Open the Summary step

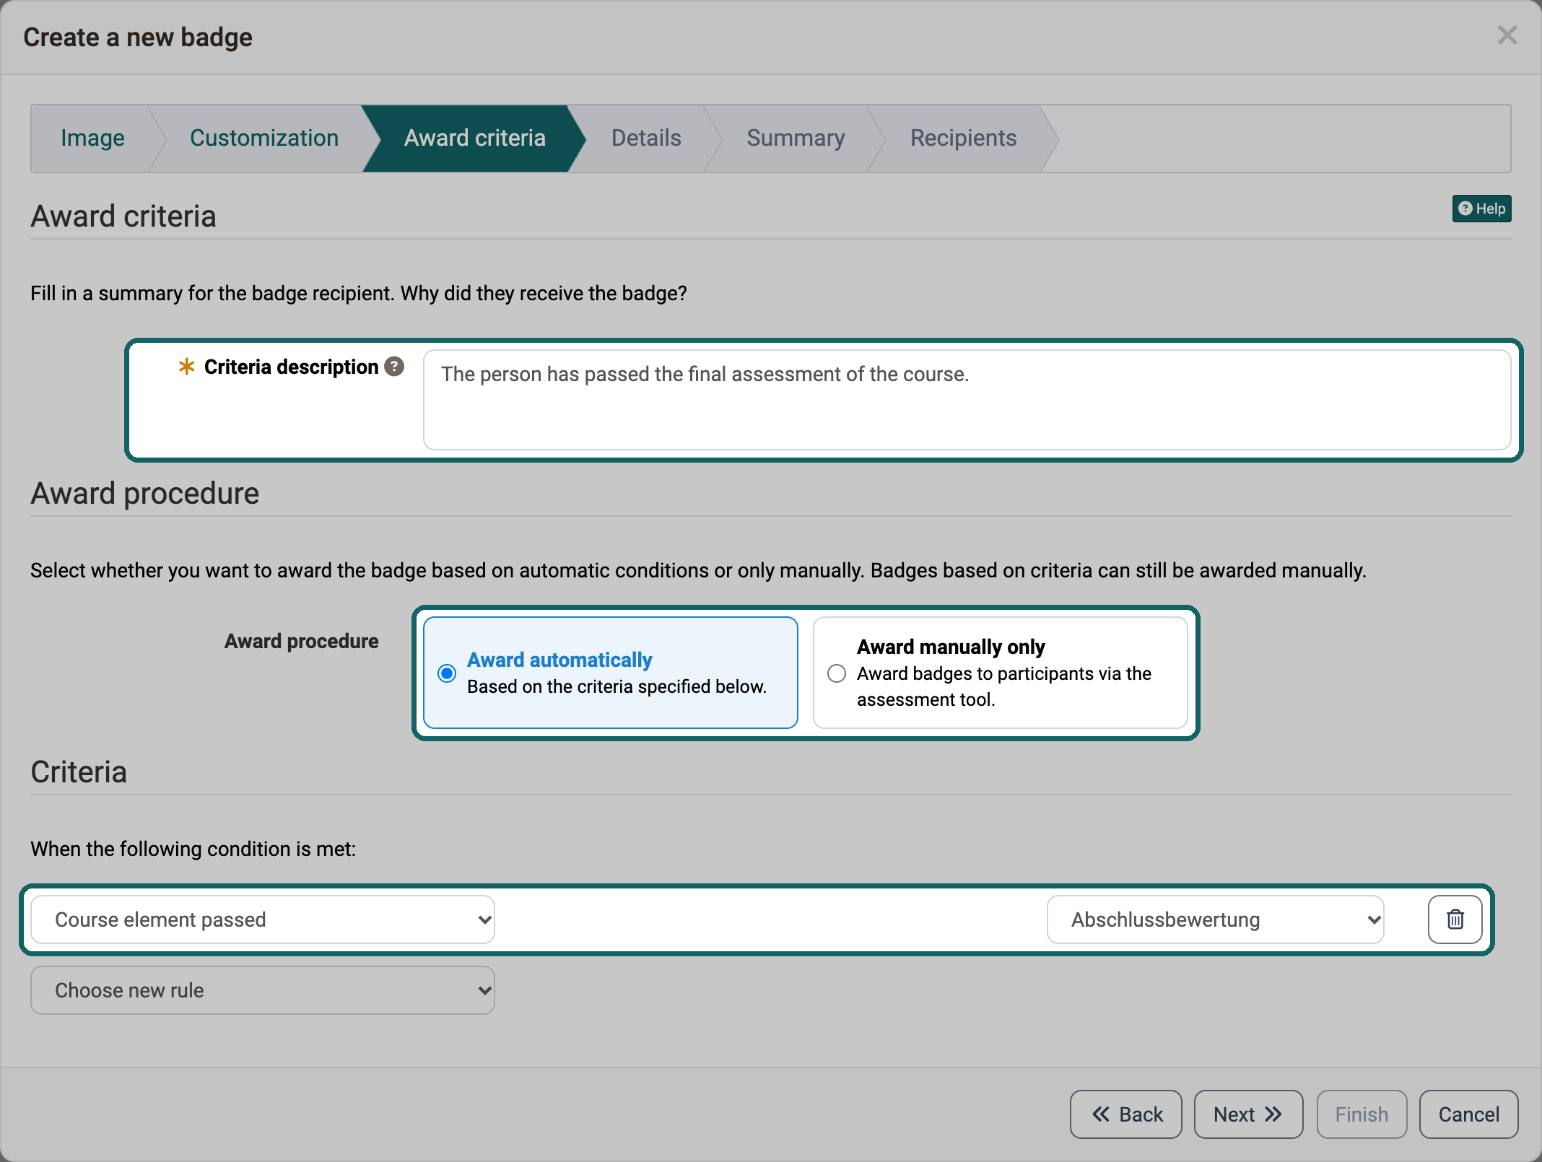[796, 138]
